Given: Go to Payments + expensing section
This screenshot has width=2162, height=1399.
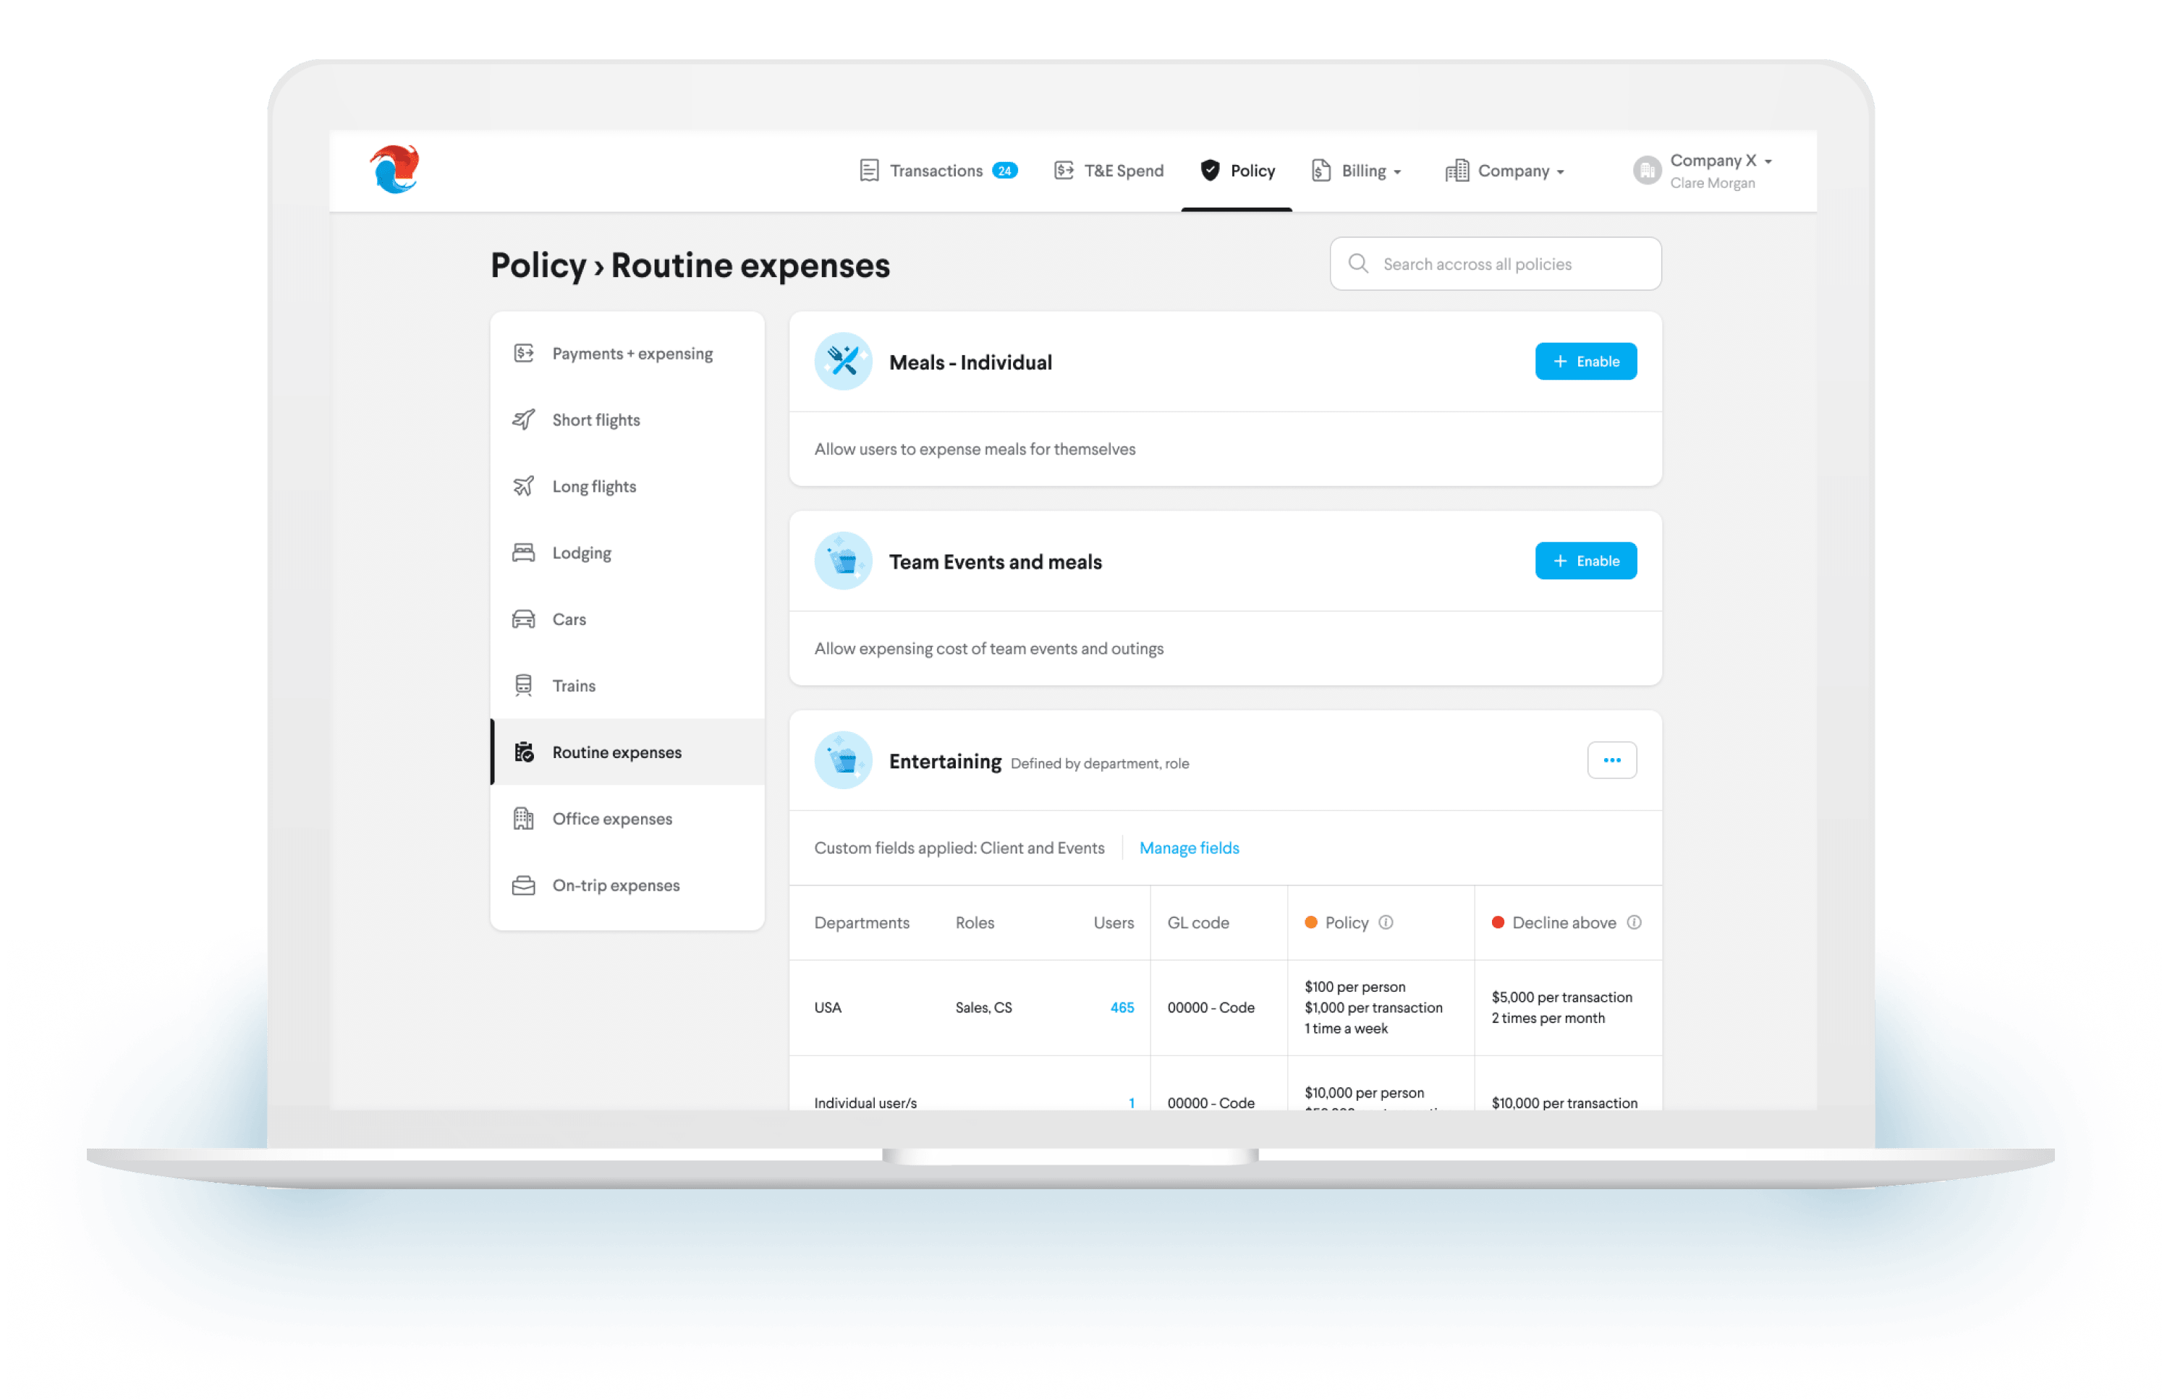Looking at the screenshot, I should point(627,354).
